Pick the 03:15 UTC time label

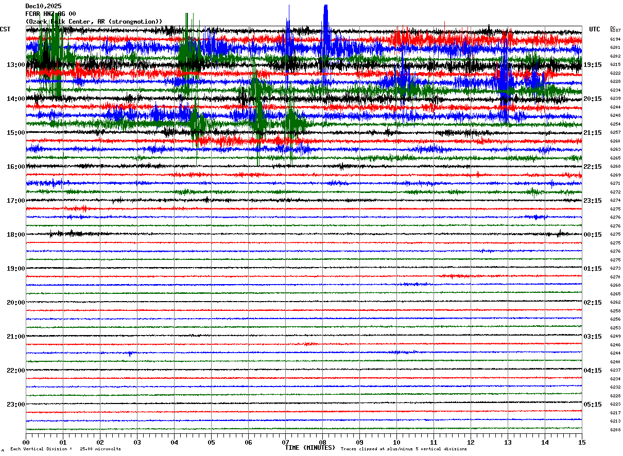593,337
